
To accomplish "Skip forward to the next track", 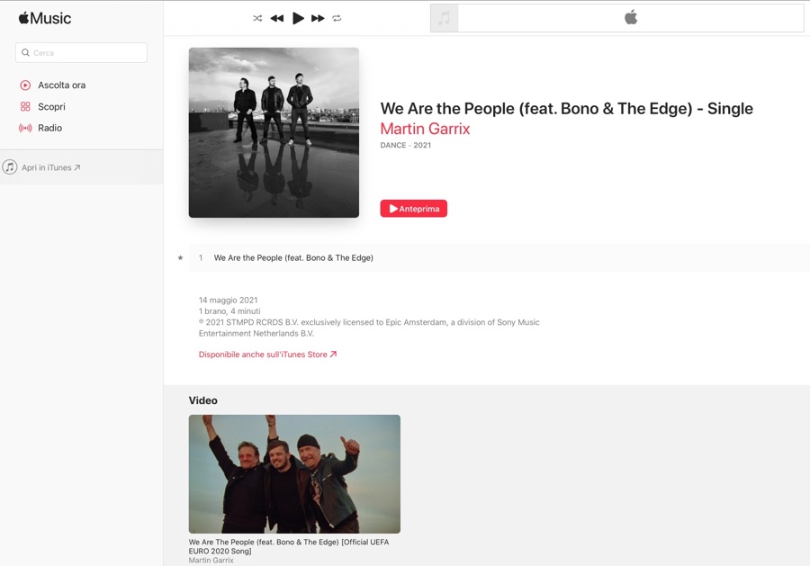I will [318, 18].
